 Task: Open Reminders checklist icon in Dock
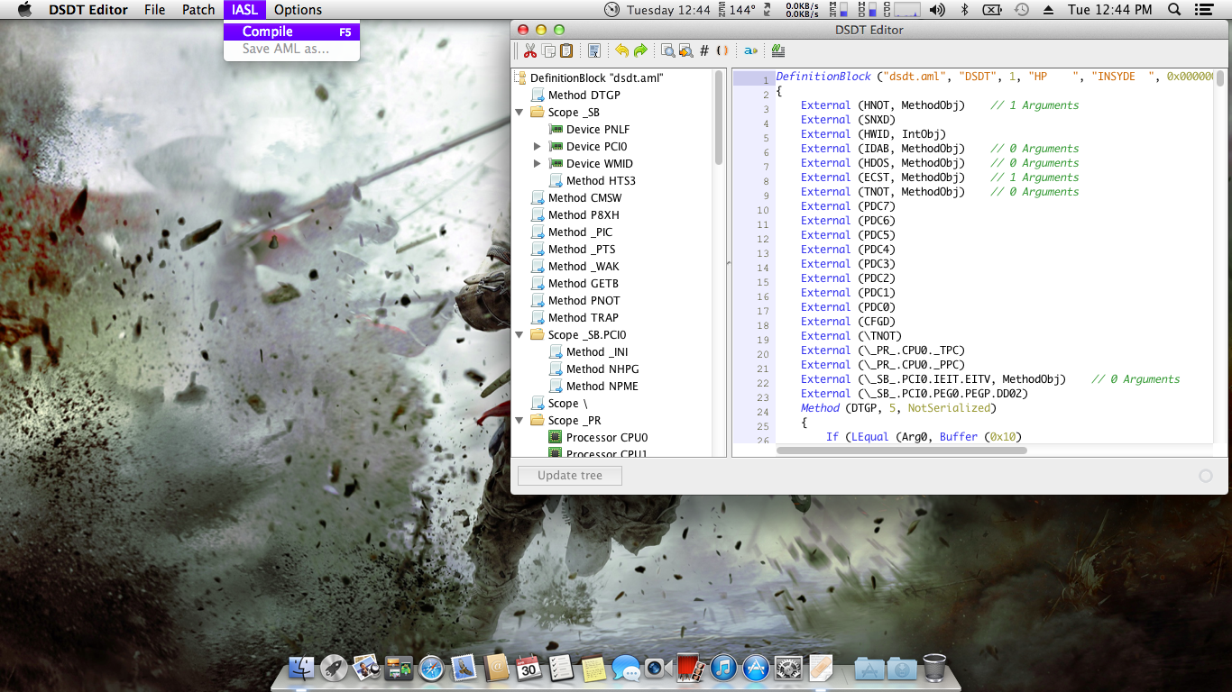[x=561, y=668]
